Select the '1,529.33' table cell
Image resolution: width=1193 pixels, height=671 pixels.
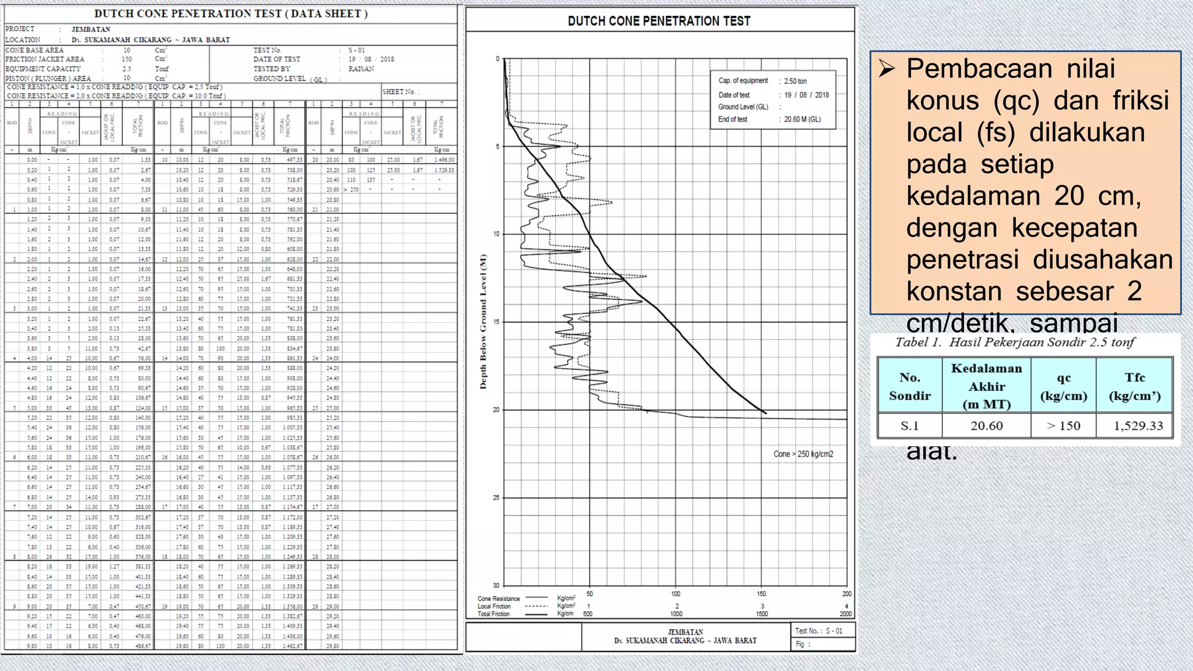pyautogui.click(x=1138, y=426)
